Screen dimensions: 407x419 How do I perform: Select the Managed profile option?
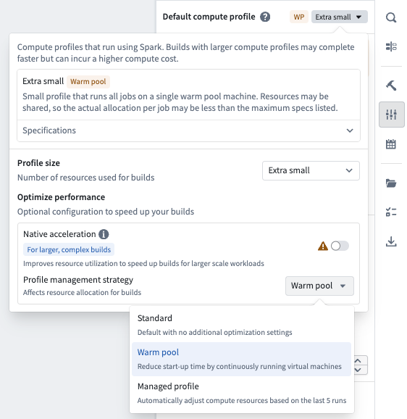[242, 394]
